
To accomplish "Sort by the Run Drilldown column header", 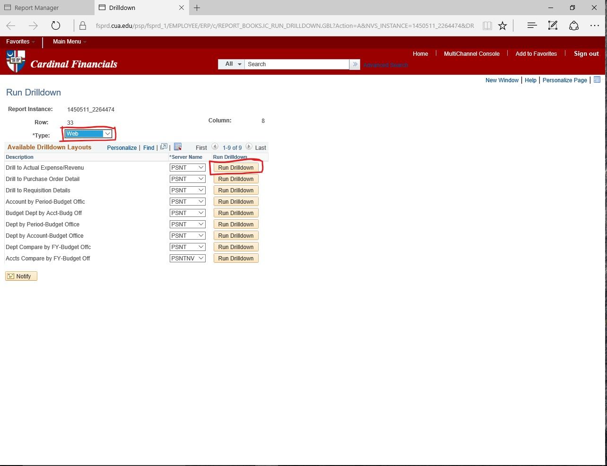I will [230, 157].
